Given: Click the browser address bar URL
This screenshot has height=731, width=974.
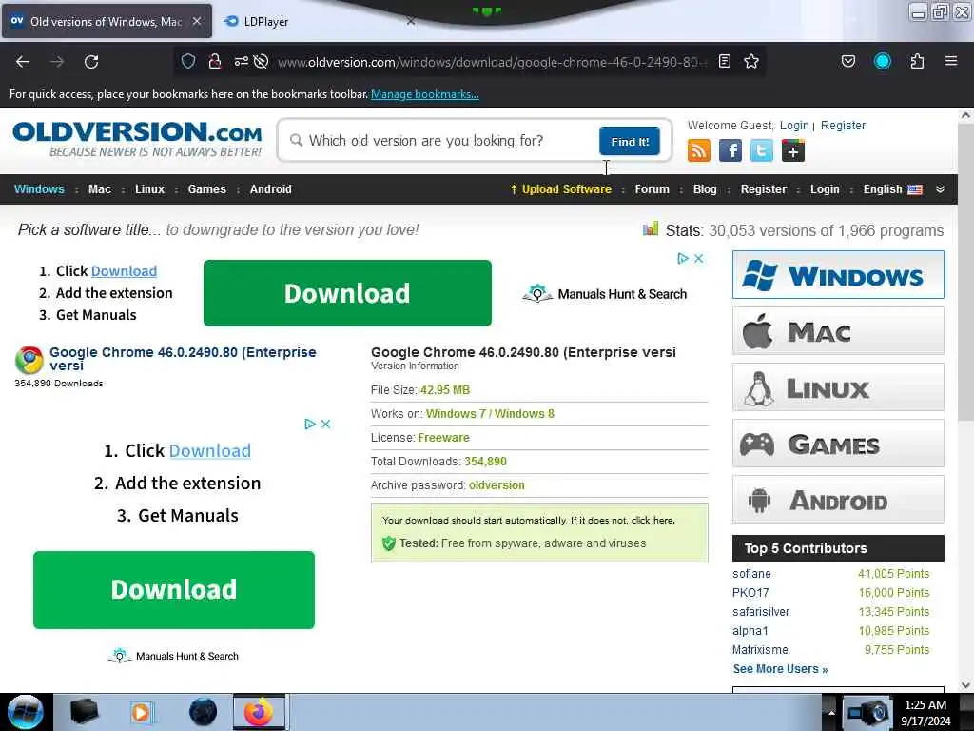Looking at the screenshot, I should coord(491,62).
